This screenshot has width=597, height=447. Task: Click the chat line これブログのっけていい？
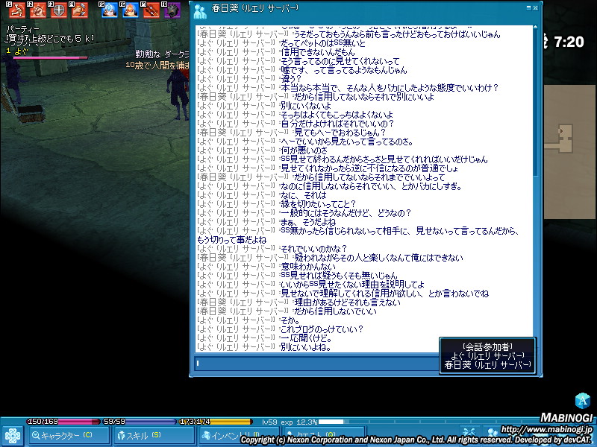click(322, 329)
